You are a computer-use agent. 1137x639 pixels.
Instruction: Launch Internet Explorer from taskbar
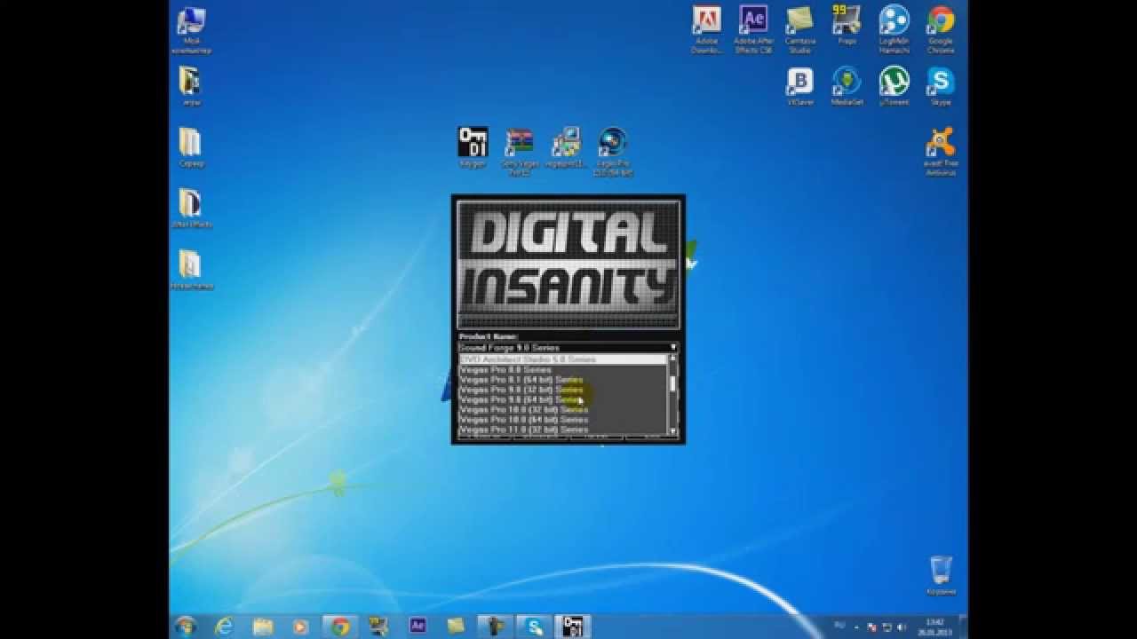[224, 627]
